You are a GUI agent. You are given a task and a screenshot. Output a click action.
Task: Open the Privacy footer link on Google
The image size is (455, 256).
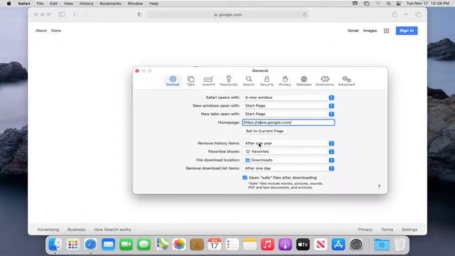coord(365,230)
